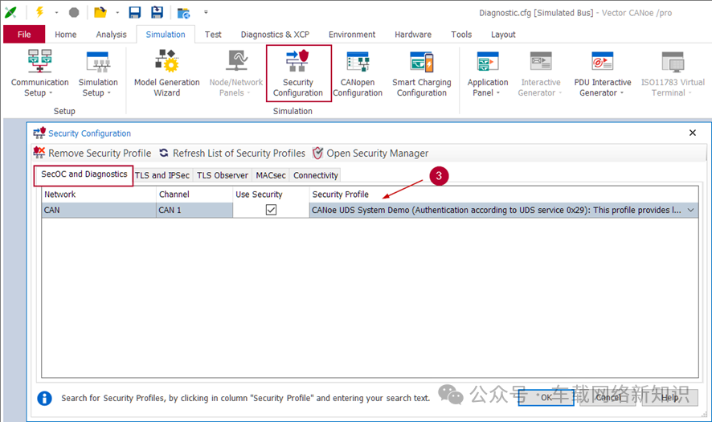Click the CANoe application logo icon
Screen dimensions: 712x422
tap(10, 12)
